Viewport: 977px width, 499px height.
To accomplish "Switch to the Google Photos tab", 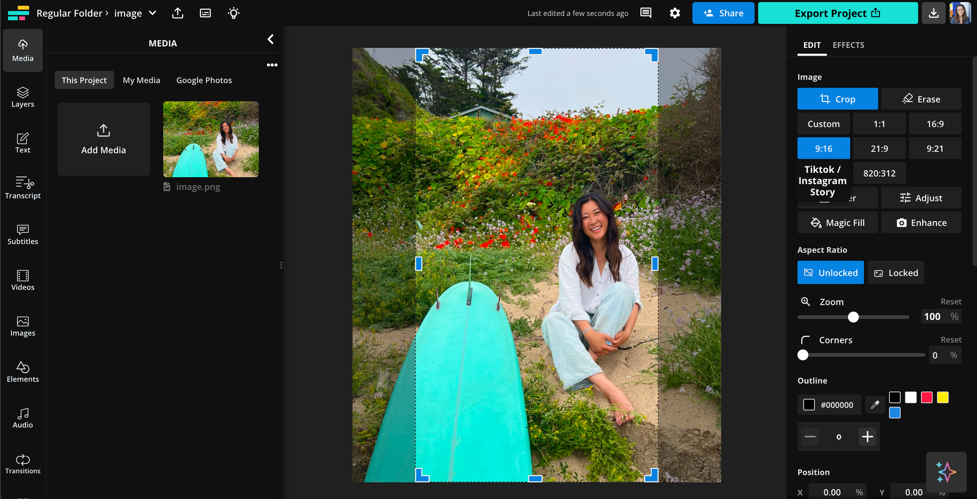I will [x=204, y=80].
